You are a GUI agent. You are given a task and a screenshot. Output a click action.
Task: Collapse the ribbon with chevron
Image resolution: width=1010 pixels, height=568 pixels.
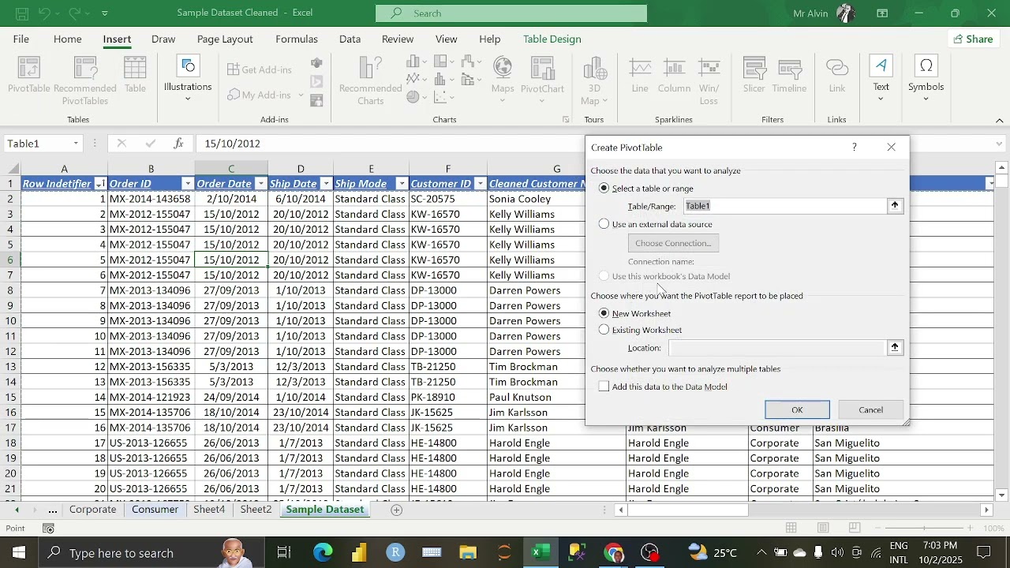point(1000,121)
